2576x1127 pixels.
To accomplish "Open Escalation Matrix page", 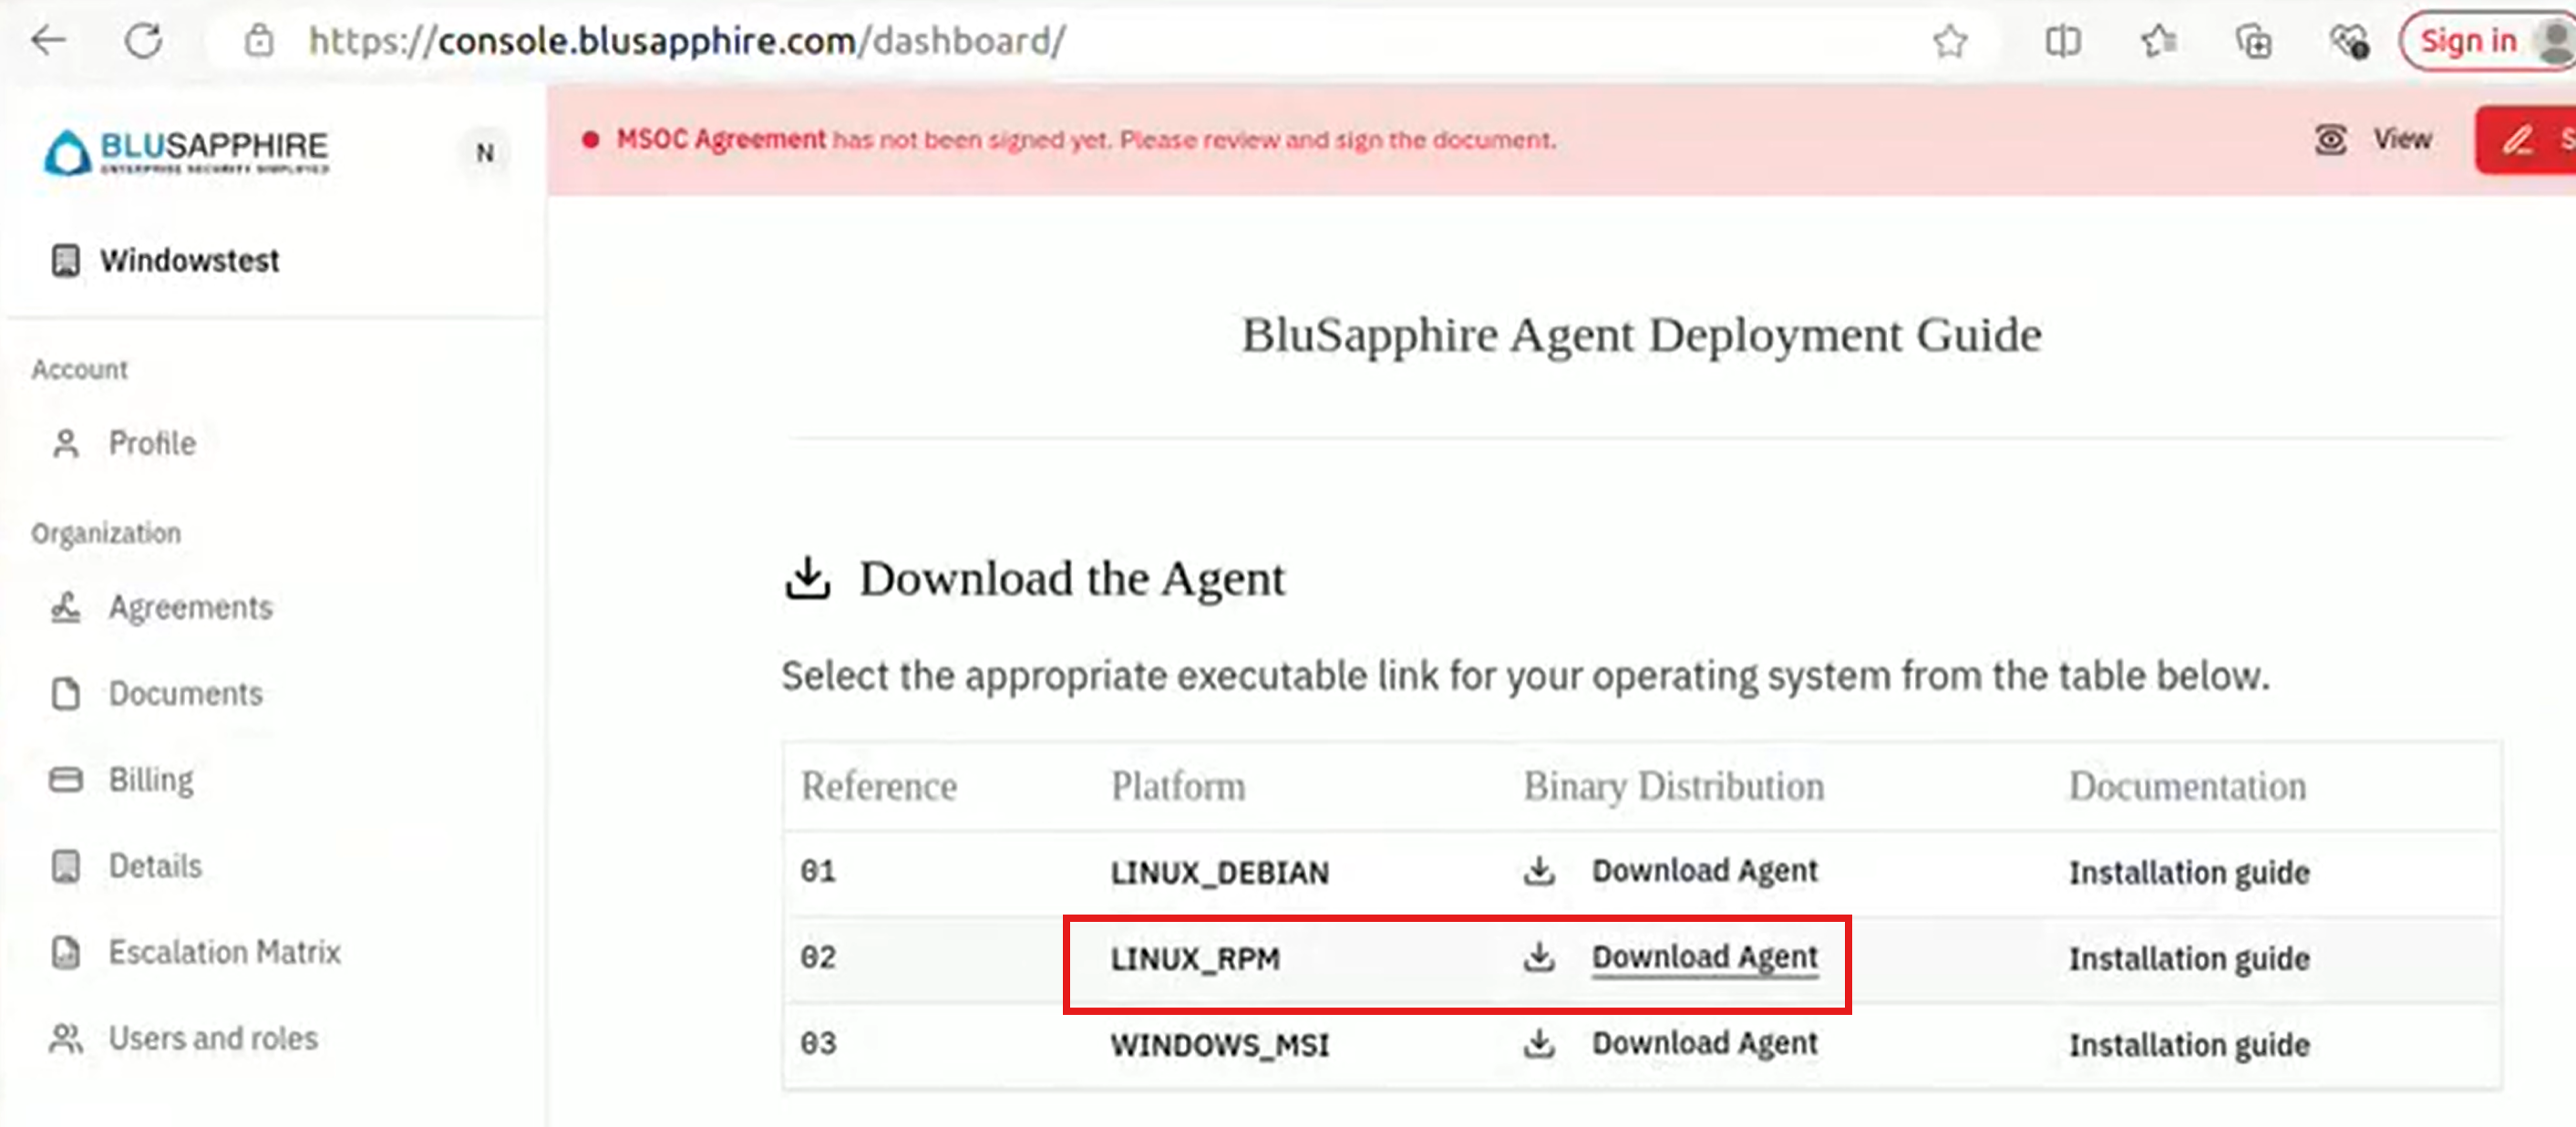I will click(x=224, y=952).
